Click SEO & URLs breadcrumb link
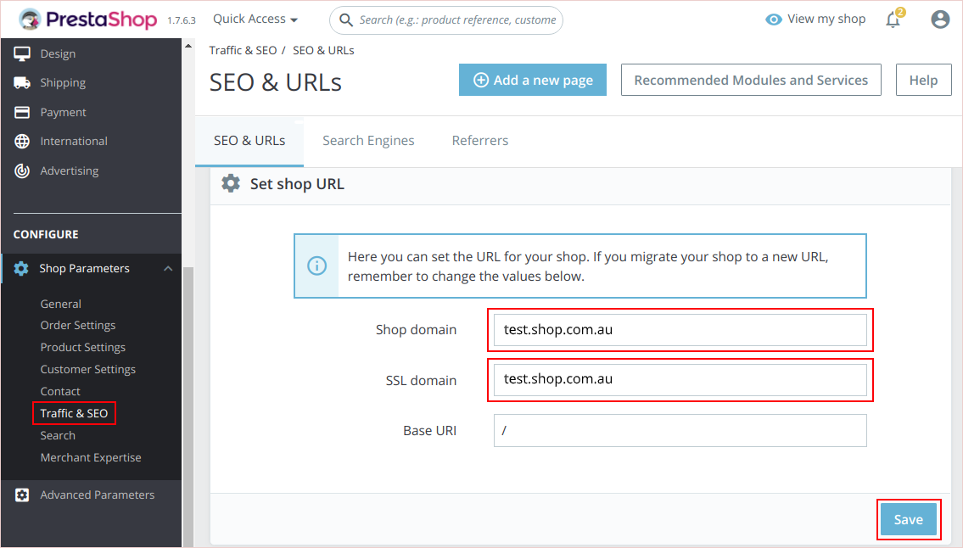The height and width of the screenshot is (548, 963). tap(323, 50)
